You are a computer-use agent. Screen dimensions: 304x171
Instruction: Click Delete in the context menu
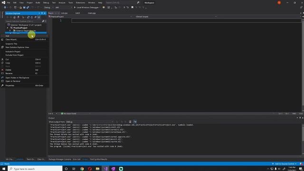tap(24, 70)
